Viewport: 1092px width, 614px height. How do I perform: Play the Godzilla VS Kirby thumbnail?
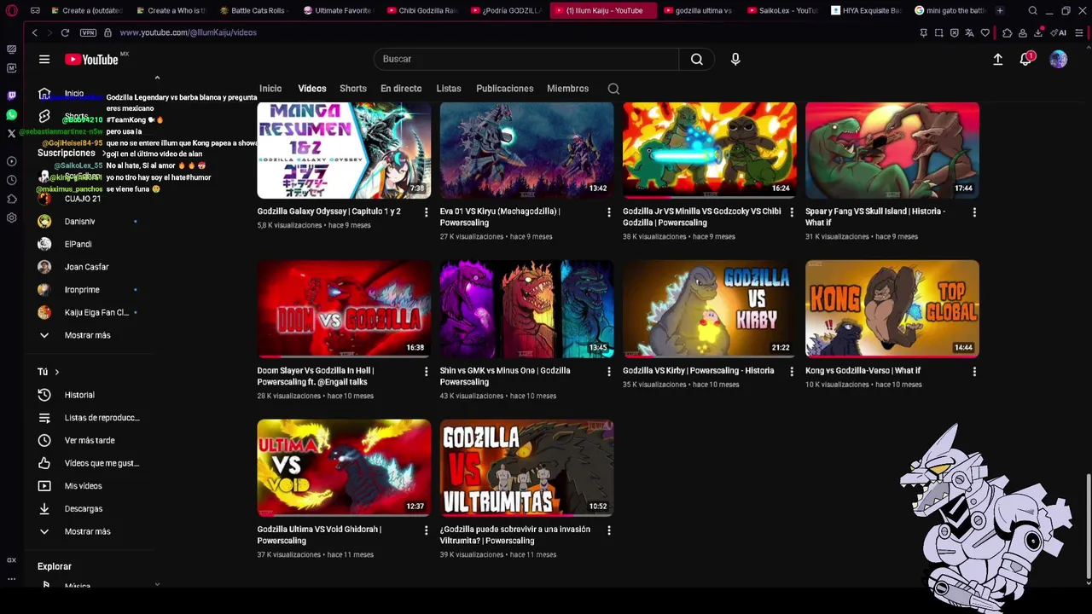tap(710, 309)
